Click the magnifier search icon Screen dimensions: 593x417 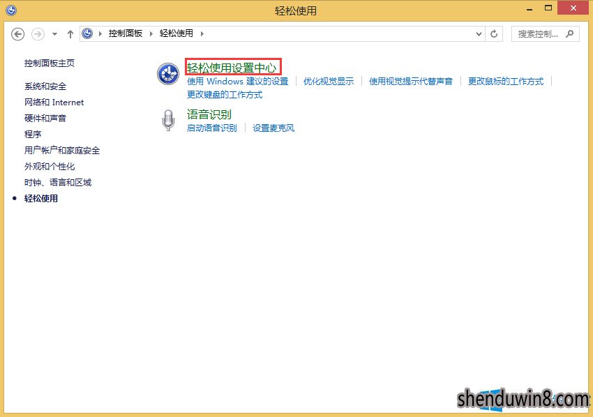coord(569,34)
